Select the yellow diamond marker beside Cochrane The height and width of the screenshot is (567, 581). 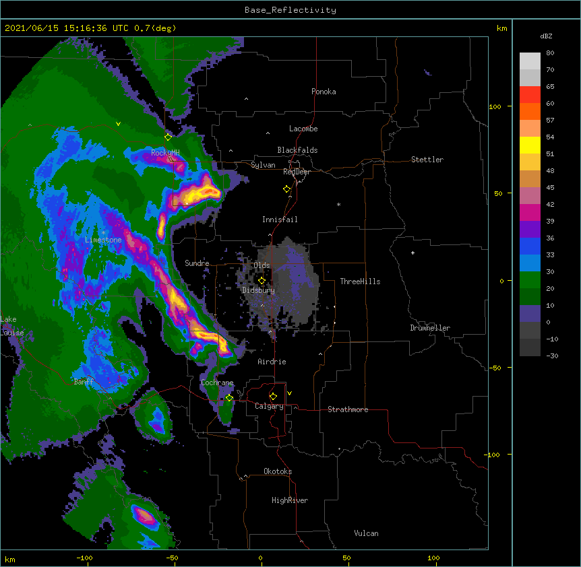230,398
